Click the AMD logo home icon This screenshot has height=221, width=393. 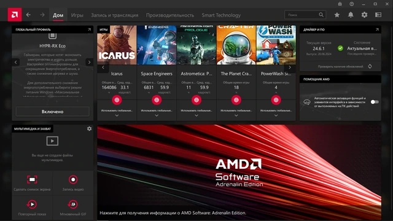(x=15, y=15)
